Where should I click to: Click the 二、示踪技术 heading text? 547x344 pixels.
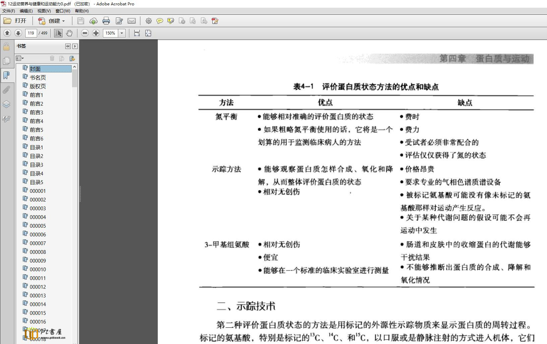pyautogui.click(x=246, y=306)
